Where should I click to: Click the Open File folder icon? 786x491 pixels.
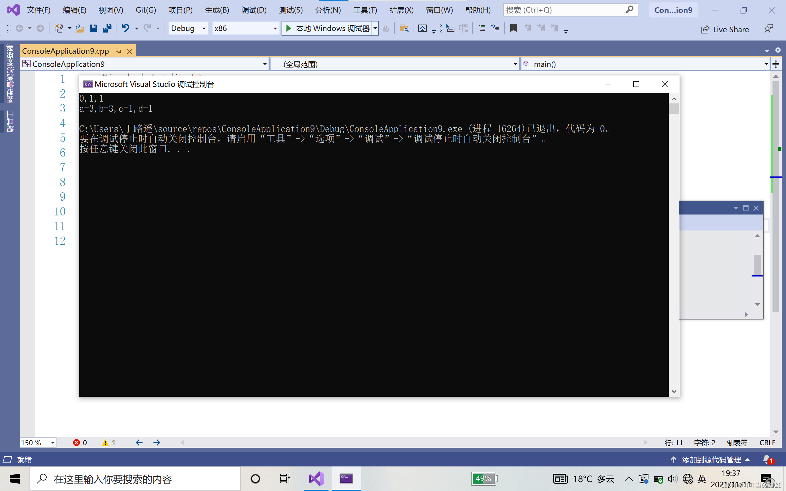coord(80,29)
